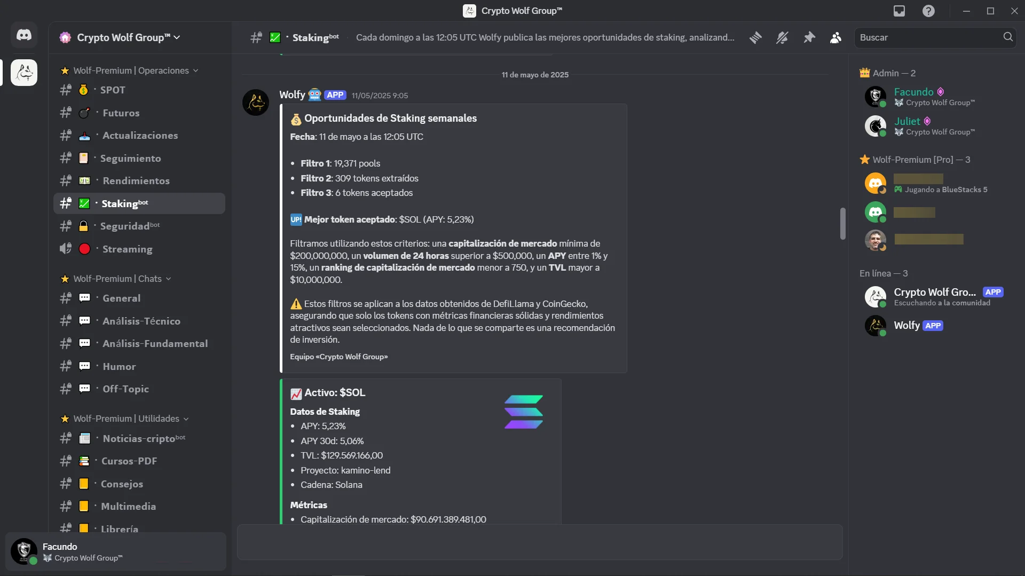Click the speaker icon beside Streaming
Image resolution: width=1025 pixels, height=576 pixels.
[66, 249]
